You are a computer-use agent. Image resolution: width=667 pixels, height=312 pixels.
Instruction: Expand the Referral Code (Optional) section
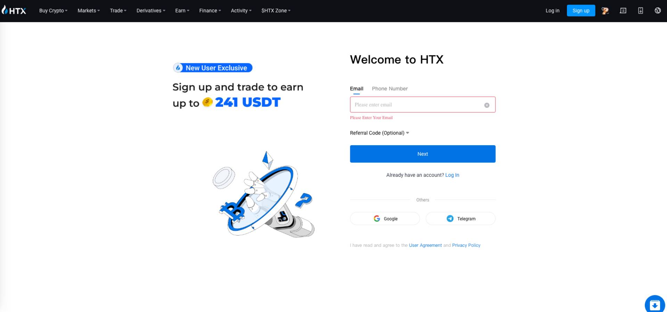pos(379,133)
